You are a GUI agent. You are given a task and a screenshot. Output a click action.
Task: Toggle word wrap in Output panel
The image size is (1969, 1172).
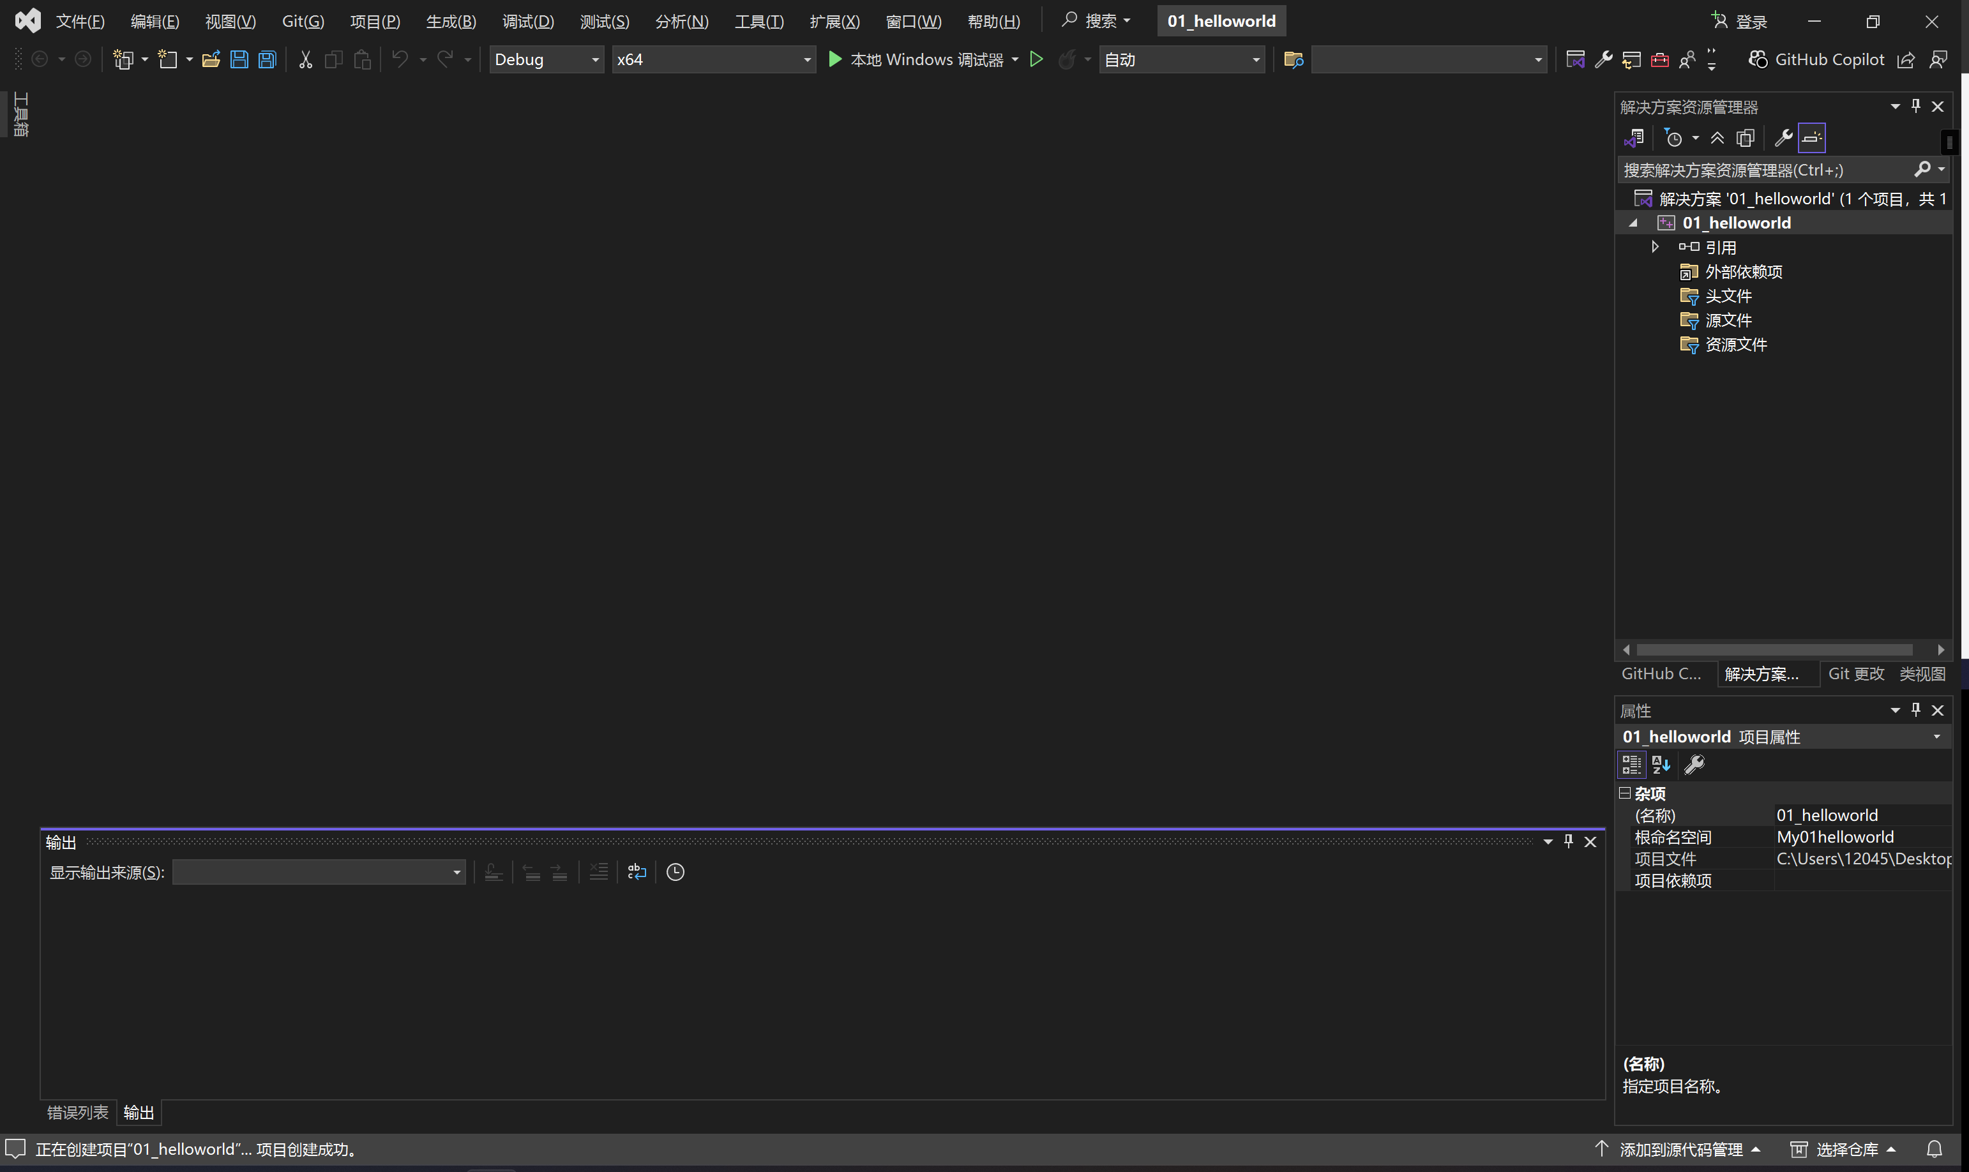637,872
